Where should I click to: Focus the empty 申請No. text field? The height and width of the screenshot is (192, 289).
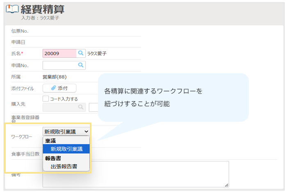(60, 65)
